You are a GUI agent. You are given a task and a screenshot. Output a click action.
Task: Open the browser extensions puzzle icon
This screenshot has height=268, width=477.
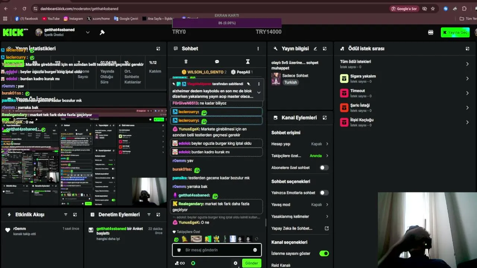point(464,9)
